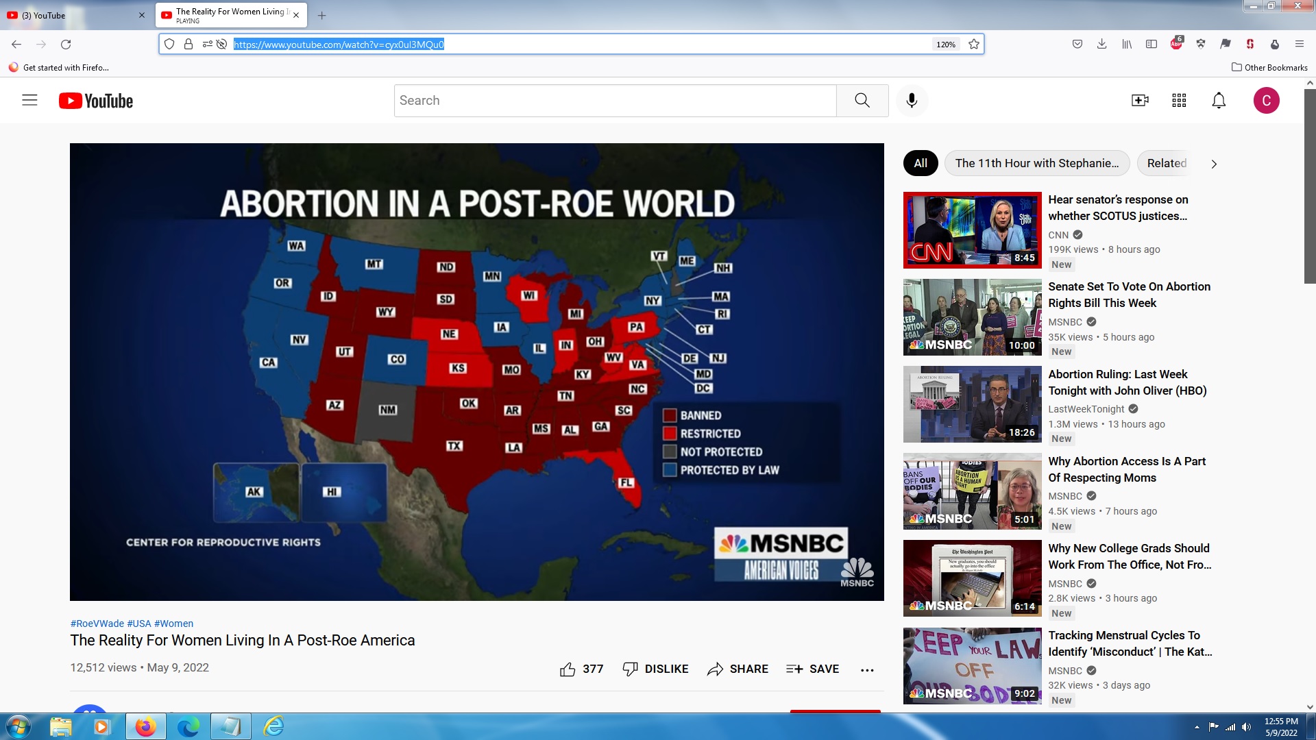Bookmark page with the star icon
The width and height of the screenshot is (1316, 740).
974,45
